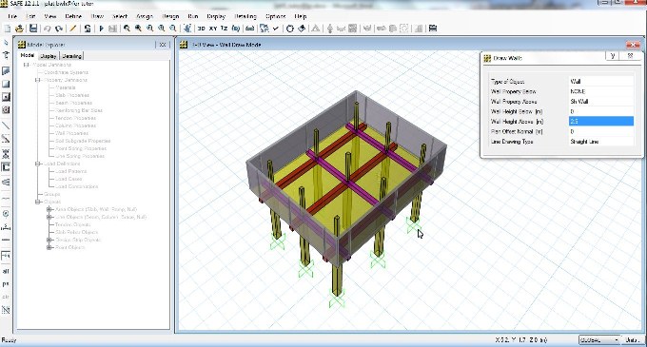Open the Wall Property Above 'Sh Wall' value
Viewport: 647px width, 347px height.
coord(600,102)
